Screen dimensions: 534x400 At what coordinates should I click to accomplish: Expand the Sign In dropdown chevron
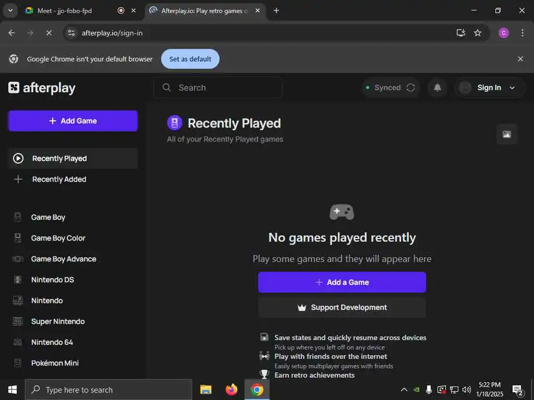[x=512, y=87]
